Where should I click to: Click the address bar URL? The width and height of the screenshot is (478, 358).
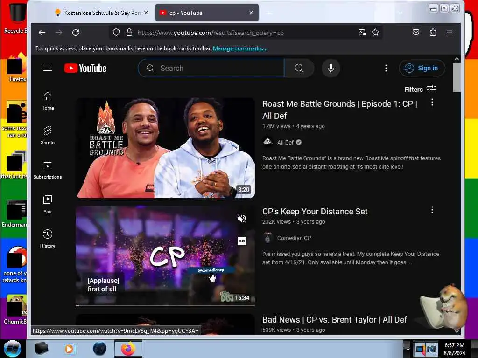point(211,33)
